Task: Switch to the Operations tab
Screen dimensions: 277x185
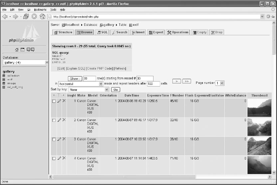Action: coord(178,32)
